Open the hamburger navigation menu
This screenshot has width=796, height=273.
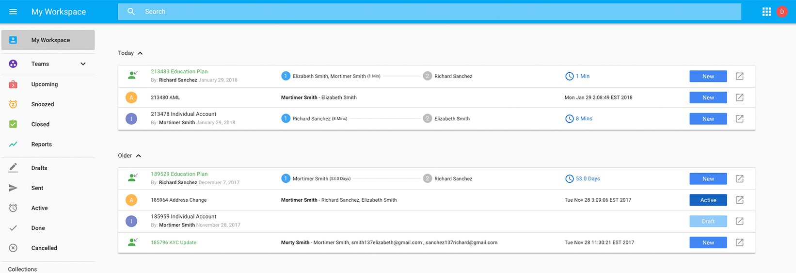click(x=13, y=12)
